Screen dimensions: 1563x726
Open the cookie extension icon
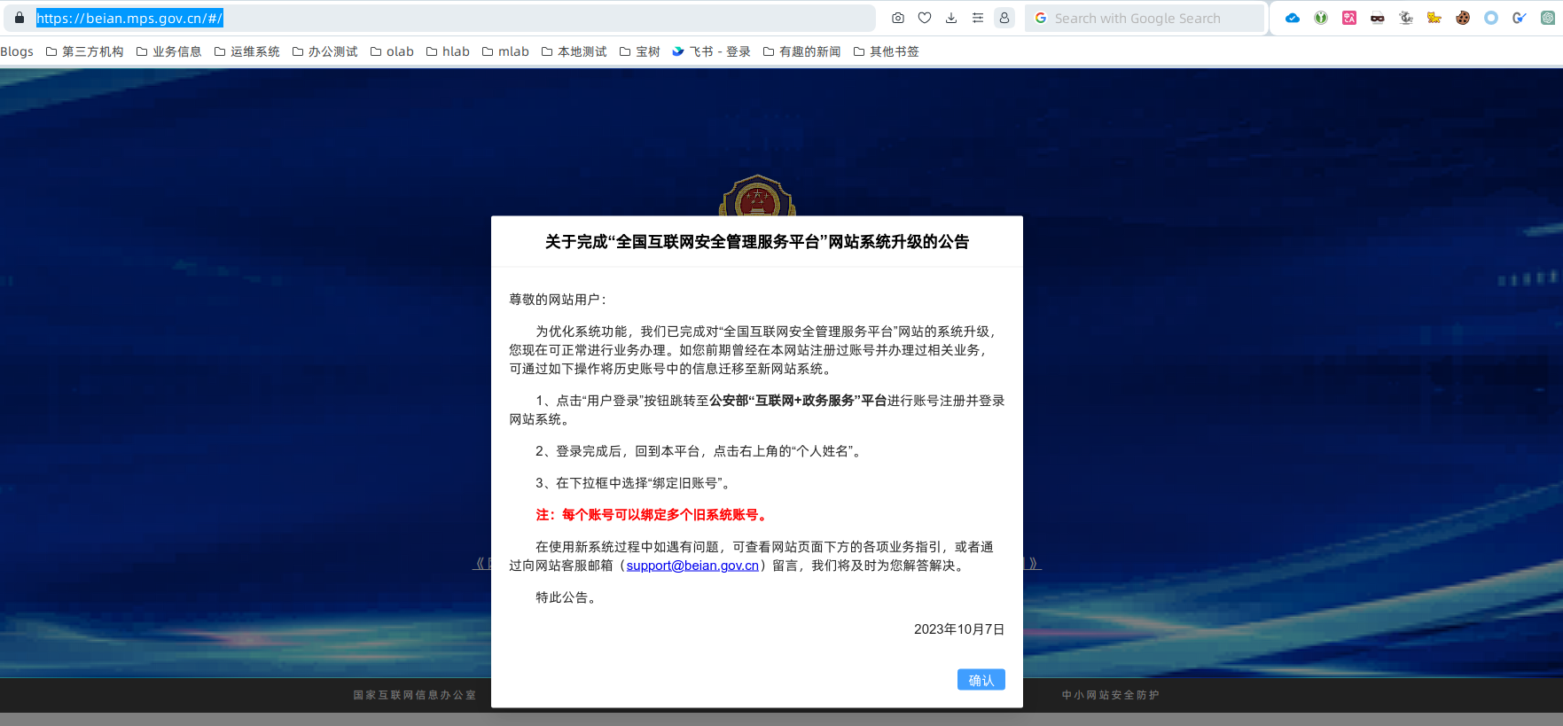pyautogui.click(x=1463, y=18)
